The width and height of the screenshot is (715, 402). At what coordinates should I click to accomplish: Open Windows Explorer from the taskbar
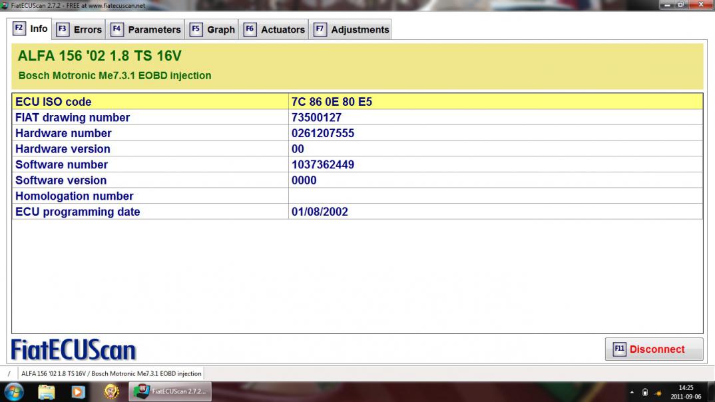coord(47,392)
